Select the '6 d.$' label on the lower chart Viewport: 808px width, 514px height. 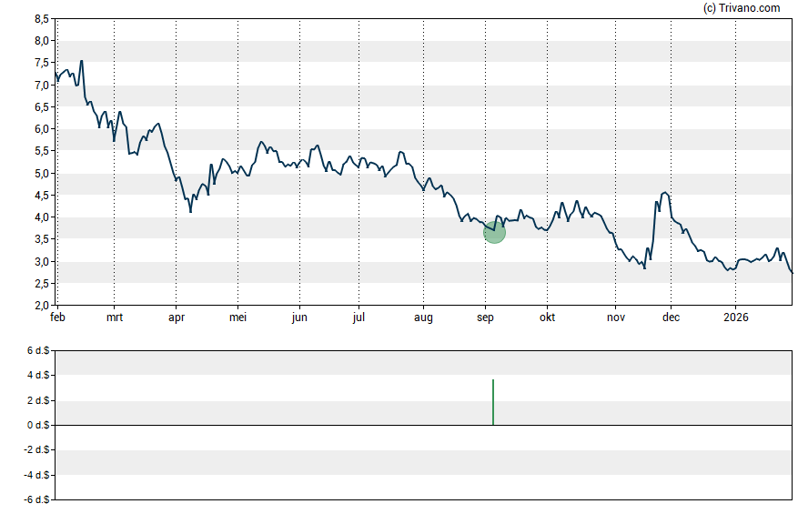click(35, 350)
